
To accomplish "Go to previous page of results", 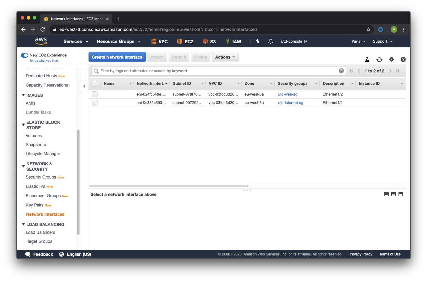I will (x=359, y=71).
